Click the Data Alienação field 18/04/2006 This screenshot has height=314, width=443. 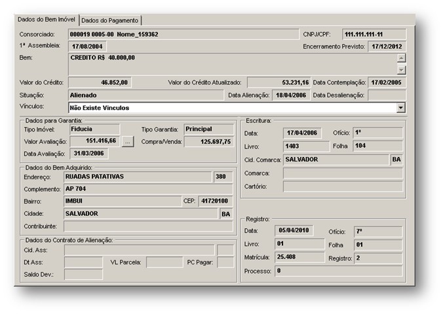click(x=291, y=96)
